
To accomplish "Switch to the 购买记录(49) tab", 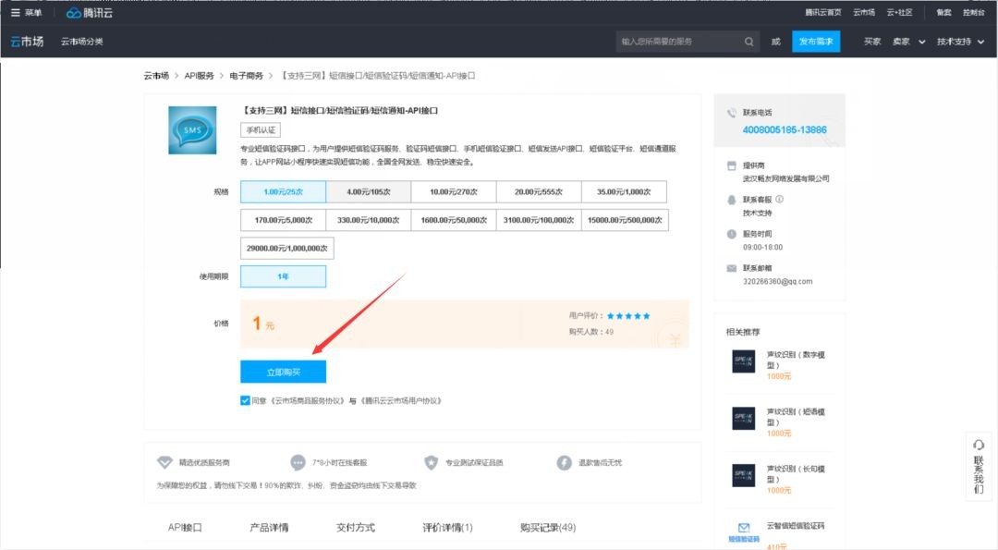I will (x=548, y=527).
